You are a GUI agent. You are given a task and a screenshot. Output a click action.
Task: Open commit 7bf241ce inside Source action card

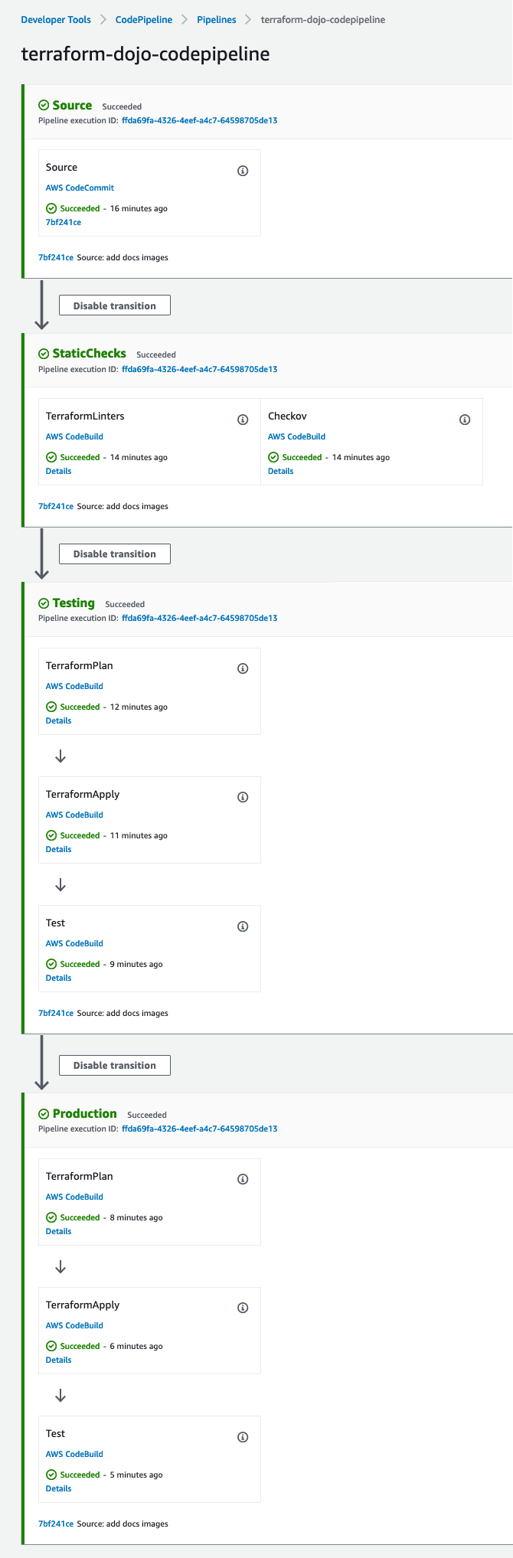[x=64, y=222]
